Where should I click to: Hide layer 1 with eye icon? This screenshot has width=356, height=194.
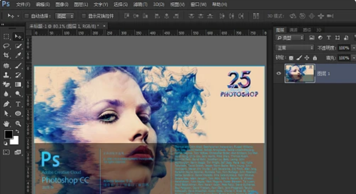pos(278,73)
